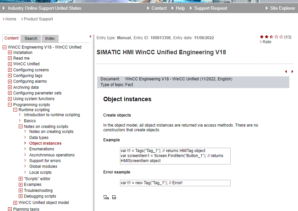Click the error example code box
The width and height of the screenshot is (298, 211).
point(175,183)
